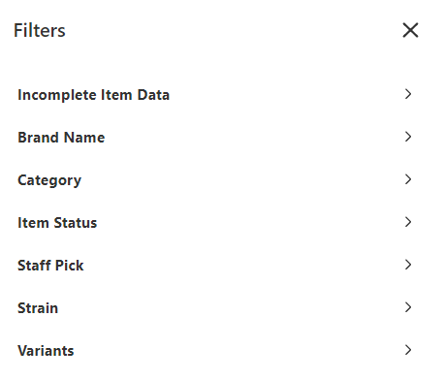
Task: Expand Item Status using its chevron
Action: coord(408,222)
